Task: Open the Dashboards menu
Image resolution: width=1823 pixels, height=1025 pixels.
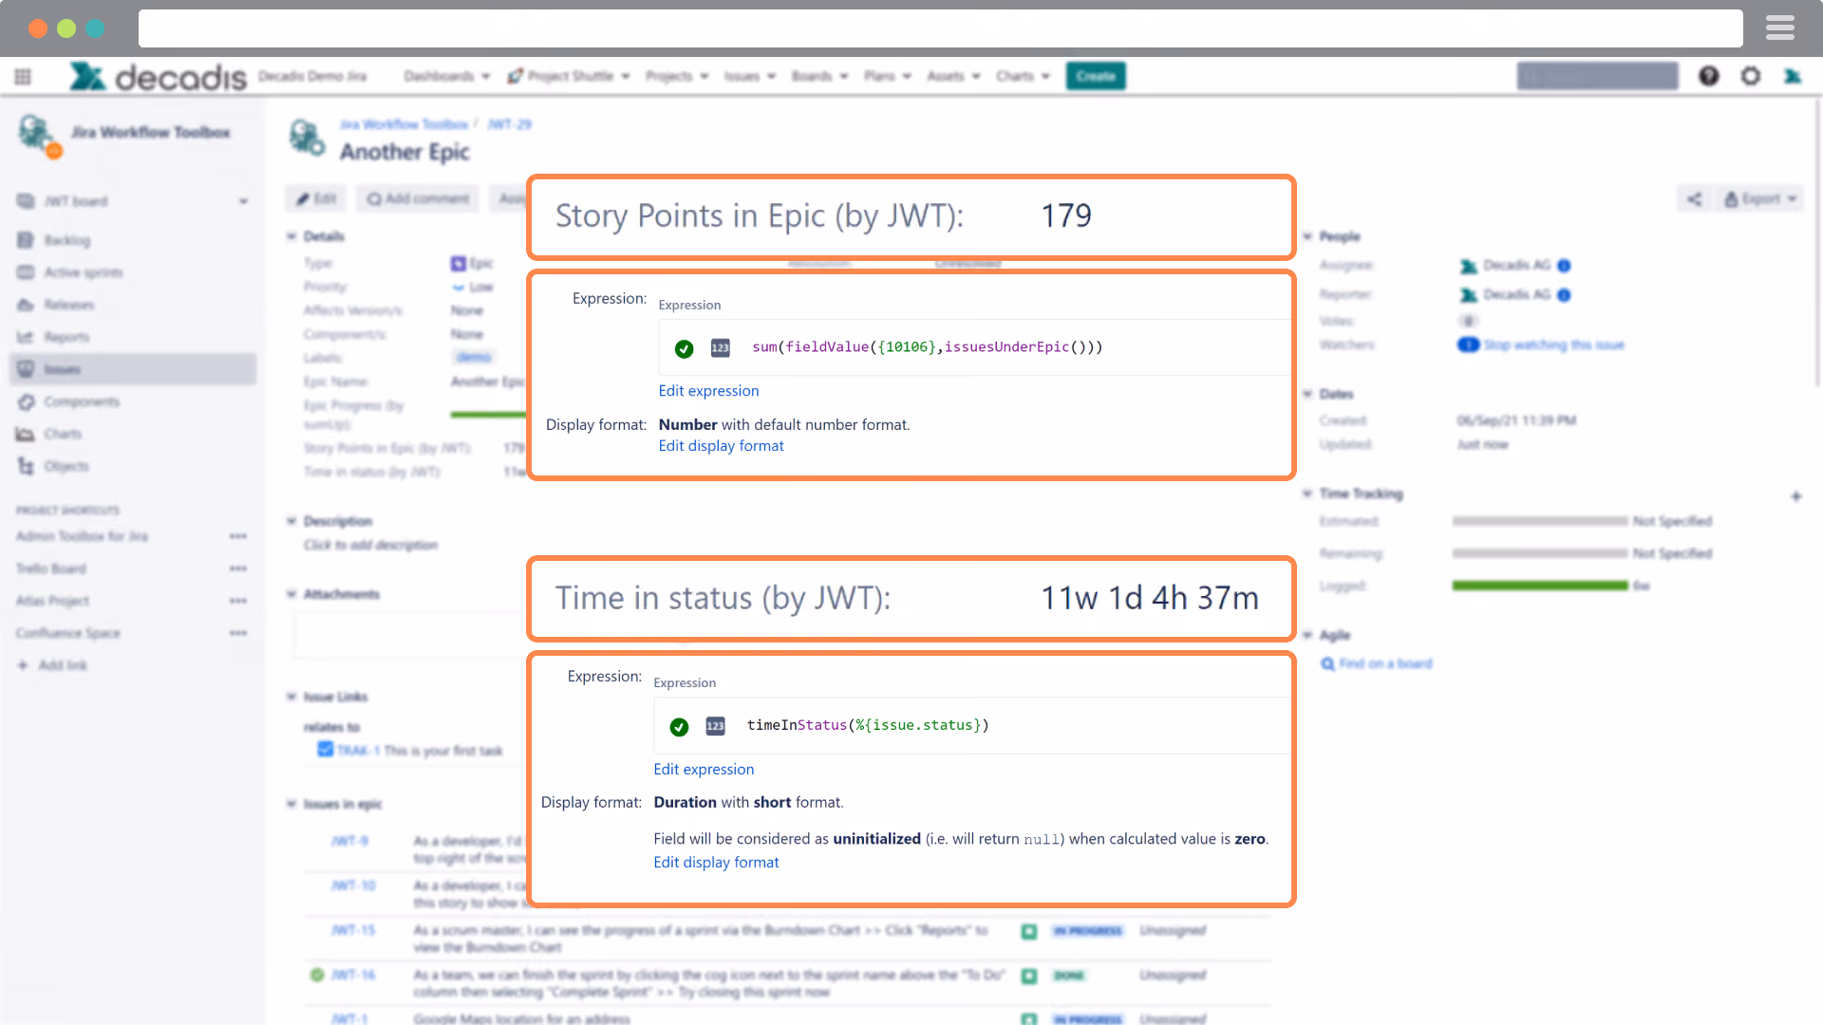Action: point(446,76)
